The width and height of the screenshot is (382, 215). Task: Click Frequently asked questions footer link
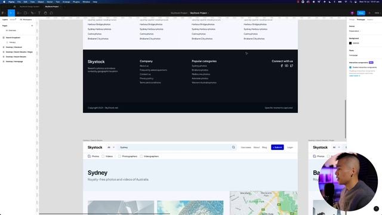[153, 70]
